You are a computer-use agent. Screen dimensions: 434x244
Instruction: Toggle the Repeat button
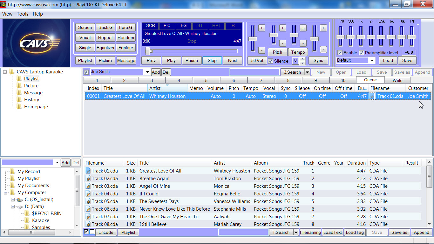pos(105,37)
